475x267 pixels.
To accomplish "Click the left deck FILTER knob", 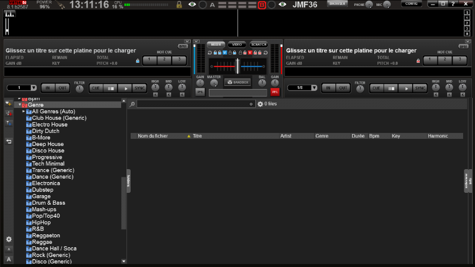I will click(x=80, y=88).
